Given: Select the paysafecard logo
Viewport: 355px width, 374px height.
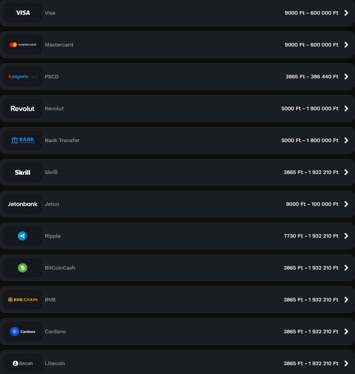Looking at the screenshot, I should (23, 77).
